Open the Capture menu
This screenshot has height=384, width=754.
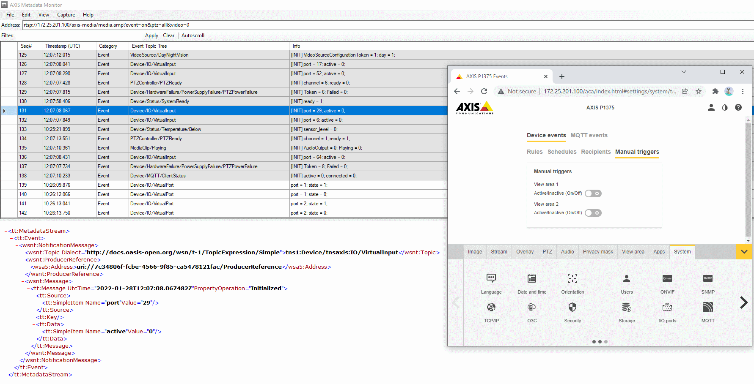(66, 15)
